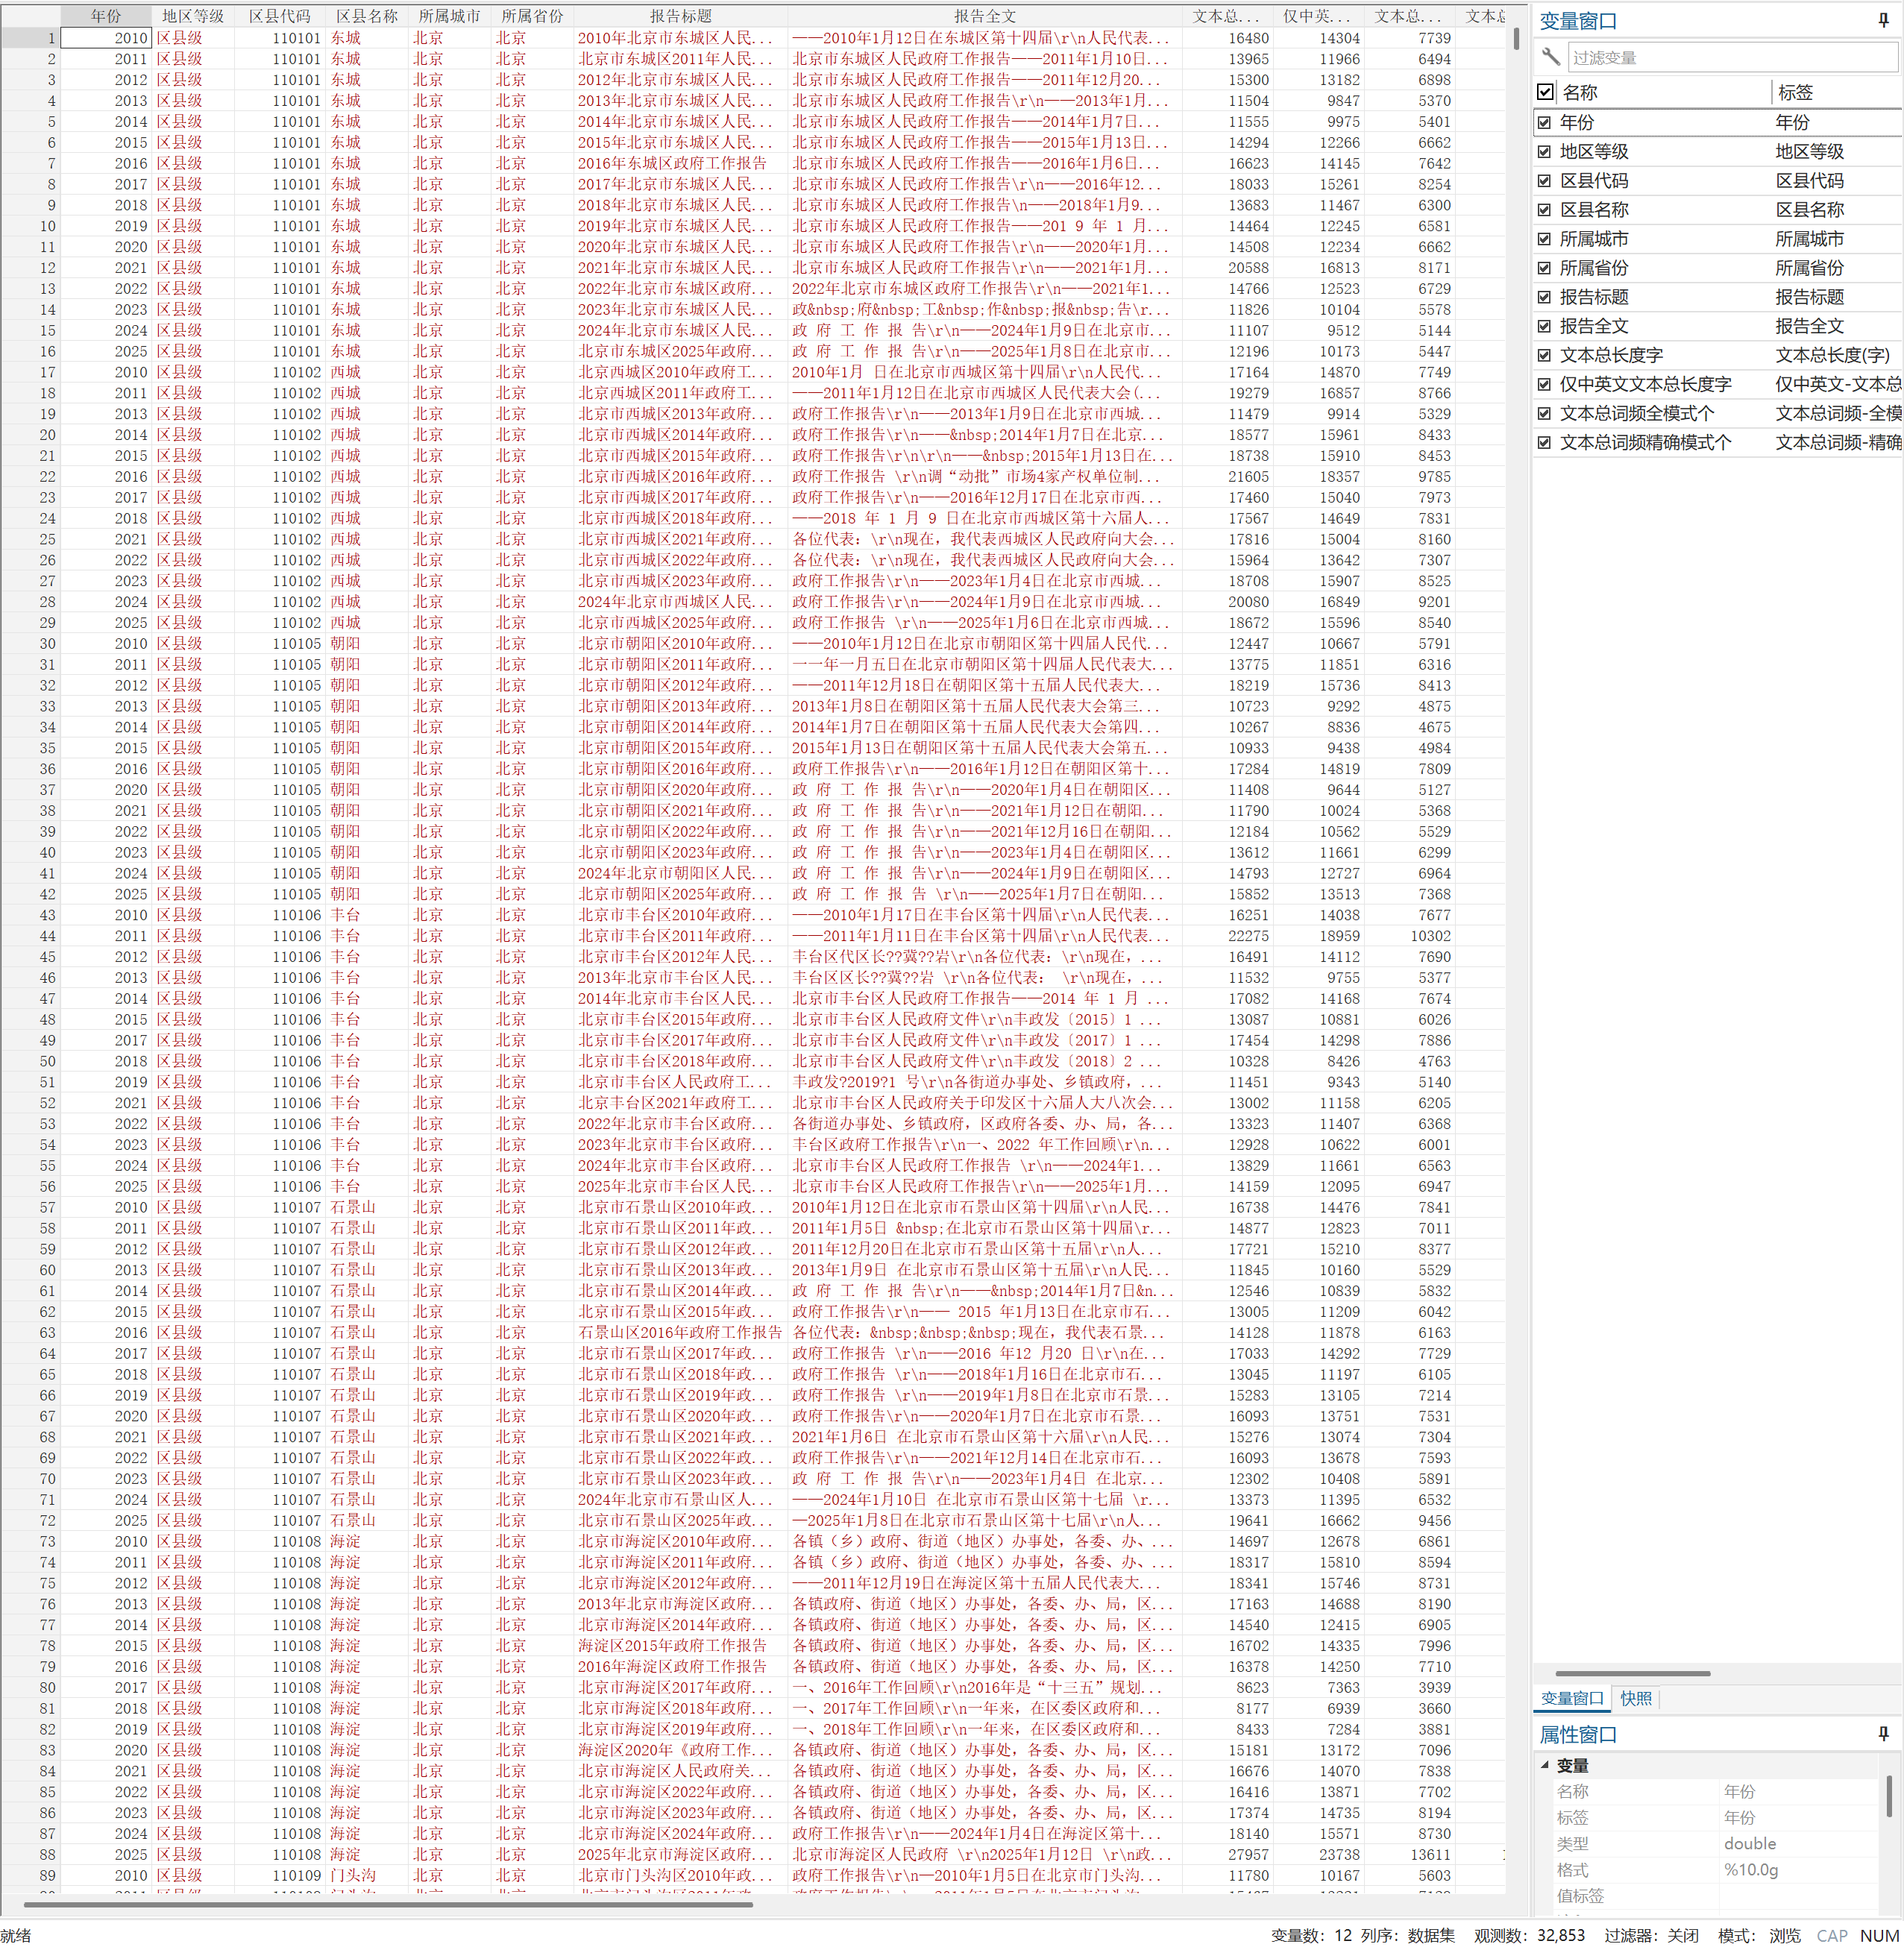Viewport: 1904px width, 1947px height.
Task: Collapse the 变量 section in properties
Action: [1545, 1765]
